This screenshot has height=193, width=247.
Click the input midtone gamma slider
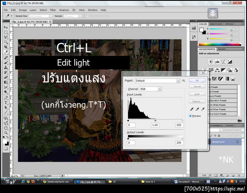(x=155, y=121)
